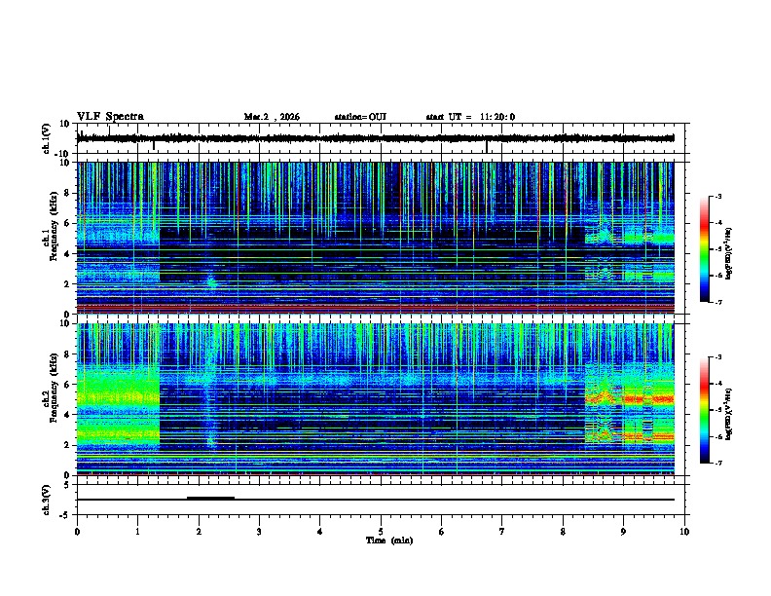This screenshot has height=596, width=771.
Task: Click the "7" tick on the time axis
Action: pyautogui.click(x=502, y=532)
